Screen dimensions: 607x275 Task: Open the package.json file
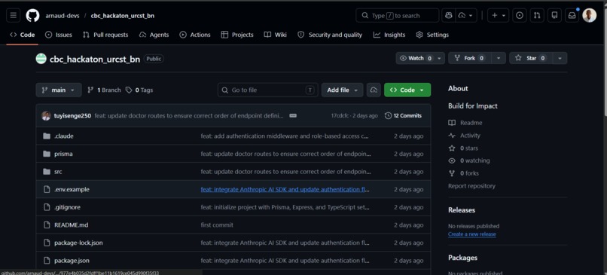72,260
